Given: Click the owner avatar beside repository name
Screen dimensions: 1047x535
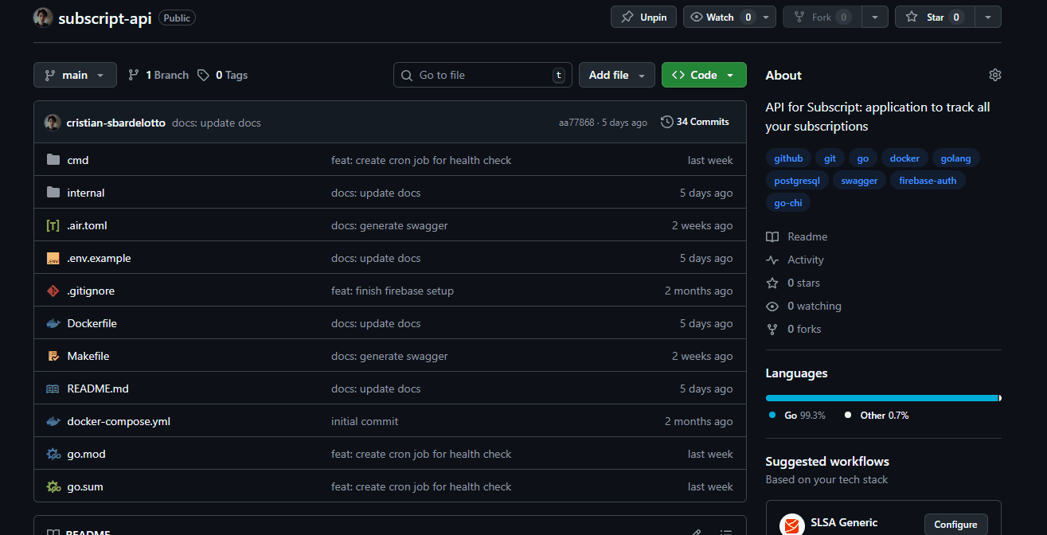Looking at the screenshot, I should coord(43,18).
